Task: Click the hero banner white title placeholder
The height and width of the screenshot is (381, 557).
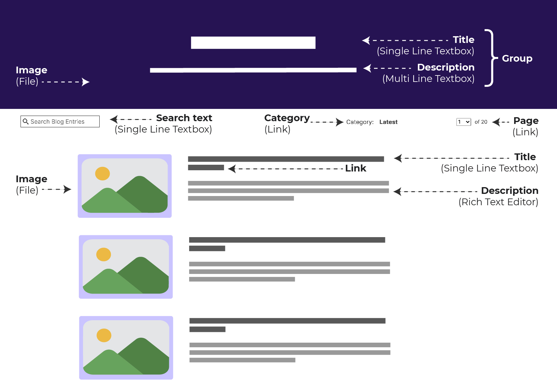Action: [x=253, y=43]
